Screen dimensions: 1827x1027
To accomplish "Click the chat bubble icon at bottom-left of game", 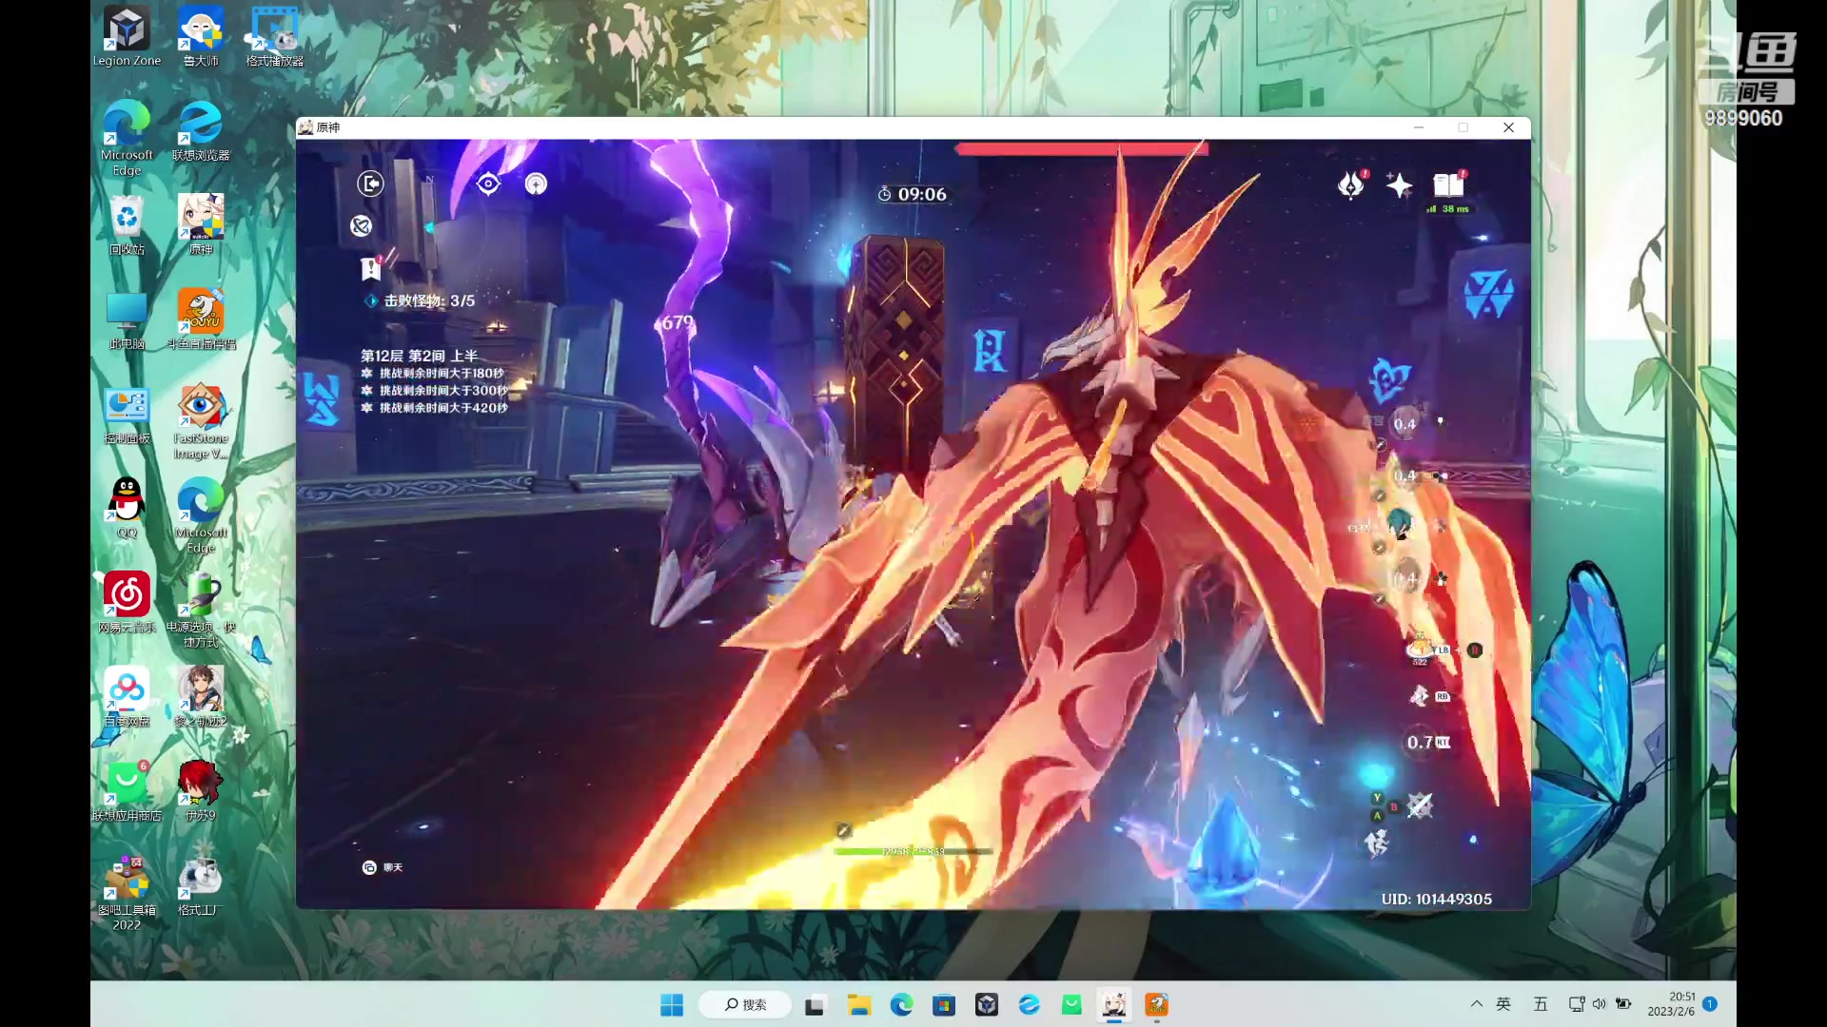I will pyautogui.click(x=369, y=867).
